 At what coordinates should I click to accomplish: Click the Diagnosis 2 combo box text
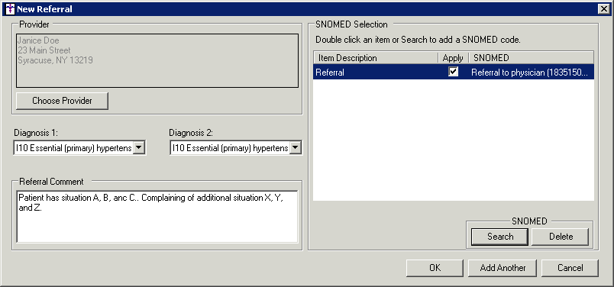[x=231, y=148]
